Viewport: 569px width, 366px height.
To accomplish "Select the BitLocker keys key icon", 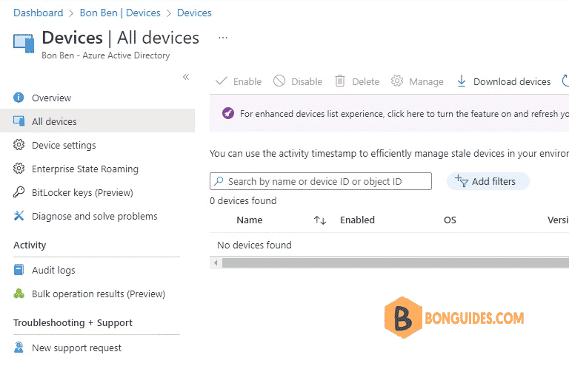I will click(19, 192).
